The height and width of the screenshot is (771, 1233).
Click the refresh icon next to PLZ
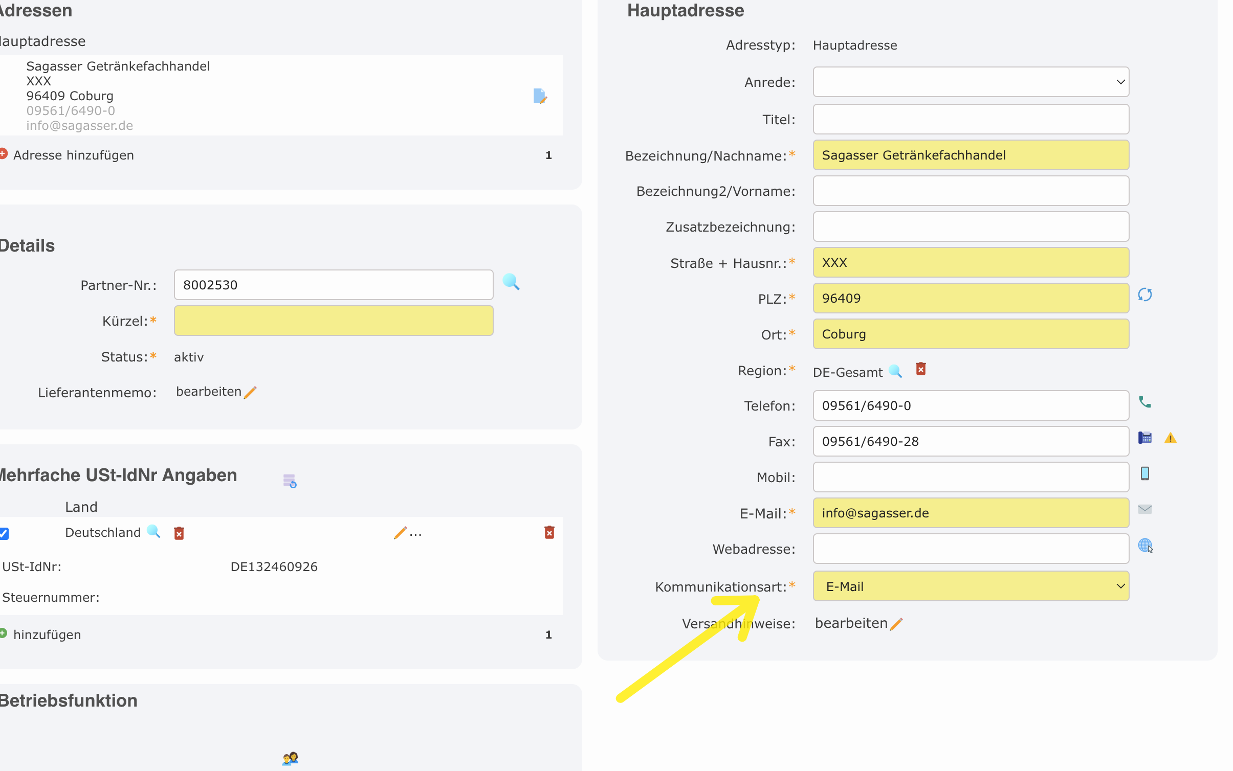click(1145, 294)
